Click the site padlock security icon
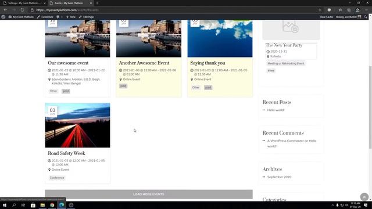The height and width of the screenshot is (209, 372). (32, 10)
